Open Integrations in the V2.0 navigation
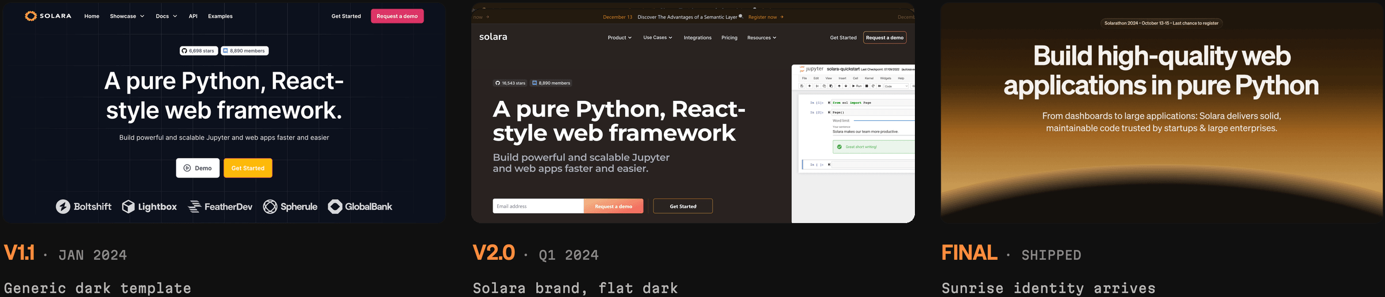Image resolution: width=1385 pixels, height=297 pixels. [x=698, y=37]
